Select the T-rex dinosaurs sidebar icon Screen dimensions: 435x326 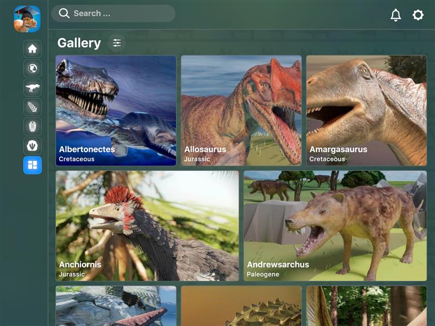(33, 87)
